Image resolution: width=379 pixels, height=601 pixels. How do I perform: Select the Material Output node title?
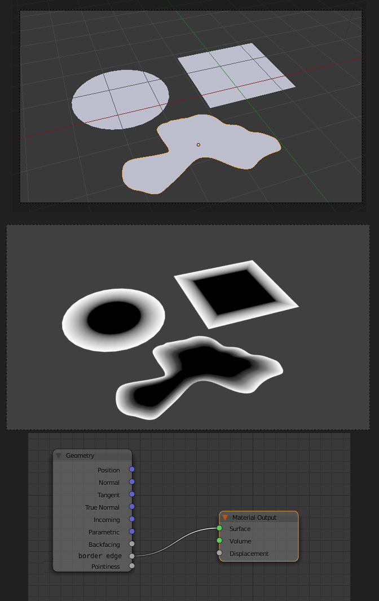click(254, 518)
